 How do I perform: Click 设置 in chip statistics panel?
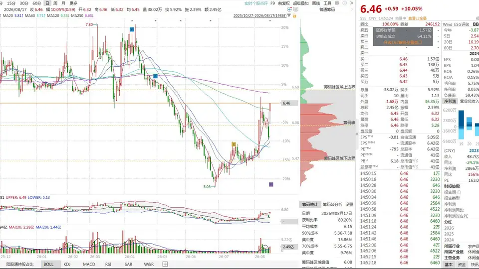point(349,204)
